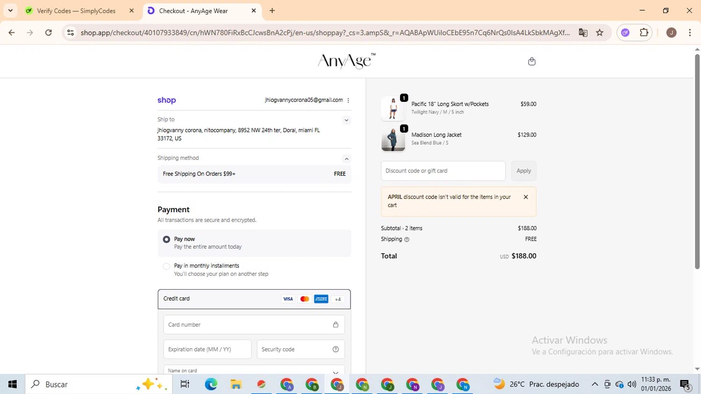Open the weather widget 26°C
Image resolution: width=701 pixels, height=394 pixels.
pyautogui.click(x=536, y=384)
